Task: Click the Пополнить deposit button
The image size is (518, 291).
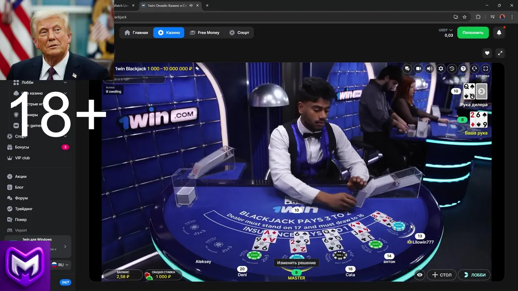Action: coord(473,33)
